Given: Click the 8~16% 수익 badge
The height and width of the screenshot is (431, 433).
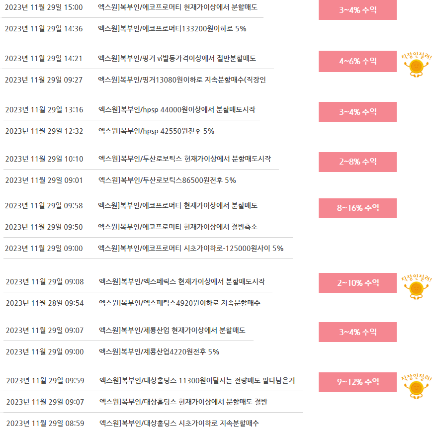Looking at the screenshot, I should 357,208.
